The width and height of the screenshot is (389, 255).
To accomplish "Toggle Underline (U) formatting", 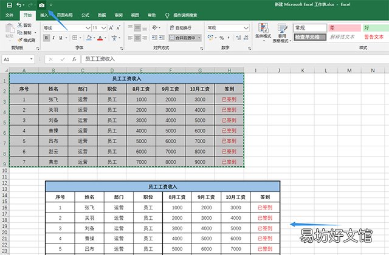I will [x=61, y=38].
